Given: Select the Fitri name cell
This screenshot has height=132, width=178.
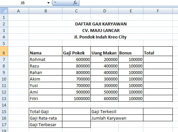Looking at the screenshot, I should coord(45,98).
